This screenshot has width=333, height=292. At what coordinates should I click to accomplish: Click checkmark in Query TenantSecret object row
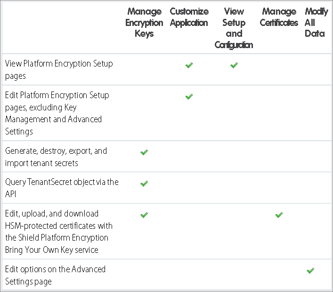click(144, 184)
